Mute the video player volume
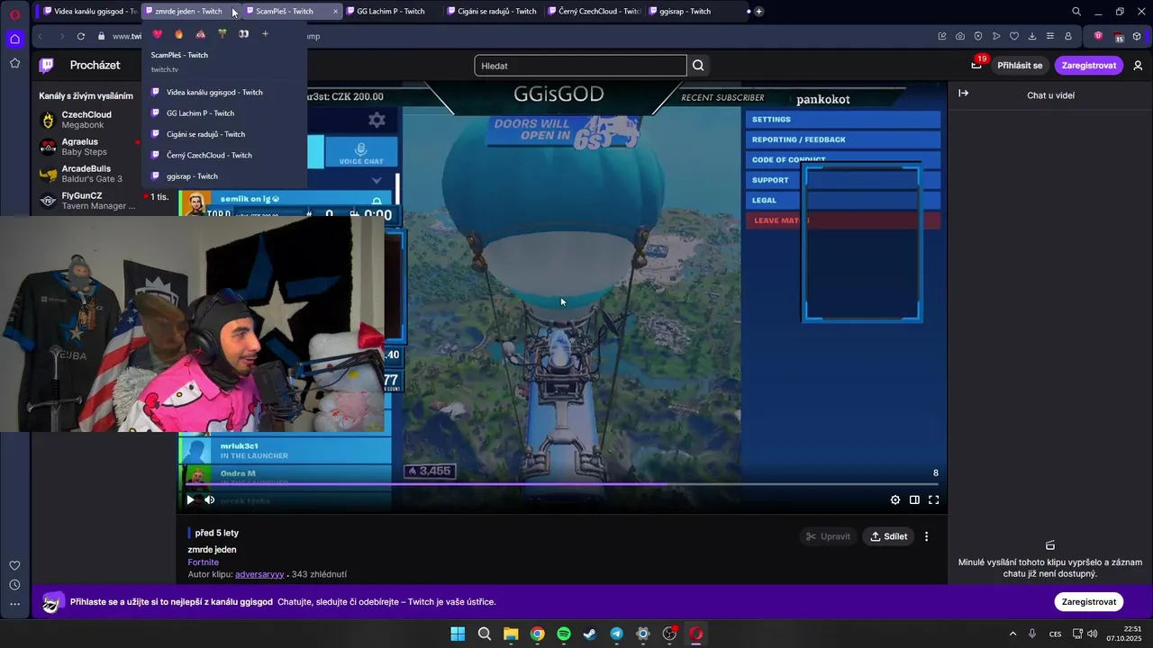 210,500
